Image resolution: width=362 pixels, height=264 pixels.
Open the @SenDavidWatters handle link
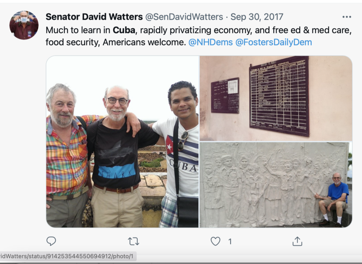[184, 17]
